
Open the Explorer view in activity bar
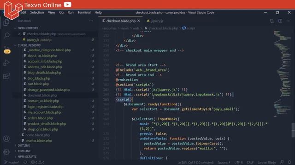(x=6, y=22)
